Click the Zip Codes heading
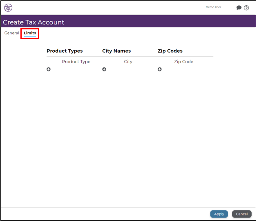Viewport: 257px width, 222px height. tap(170, 51)
